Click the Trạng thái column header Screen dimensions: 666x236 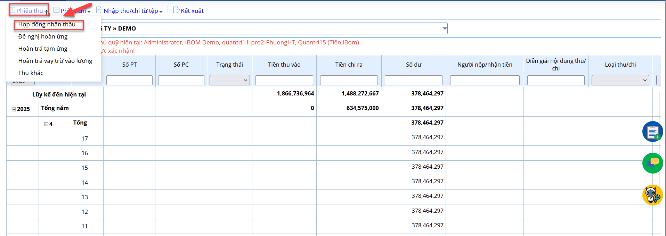pos(230,65)
